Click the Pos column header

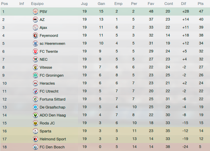4,4
